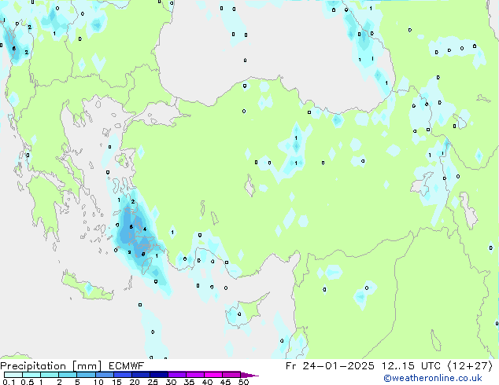Click the 'Precipitation' title word
Image resolution: width=499 pixels, height=385 pixels.
tap(33, 366)
